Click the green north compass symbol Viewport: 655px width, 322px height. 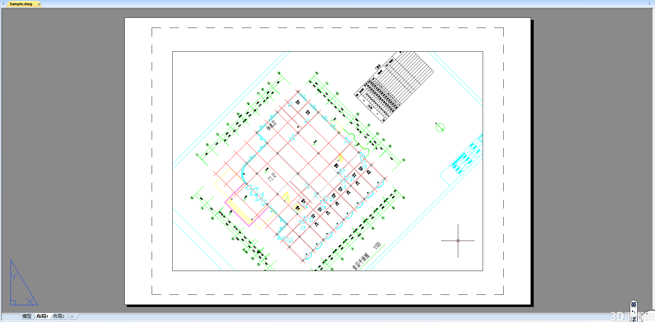tap(440, 127)
